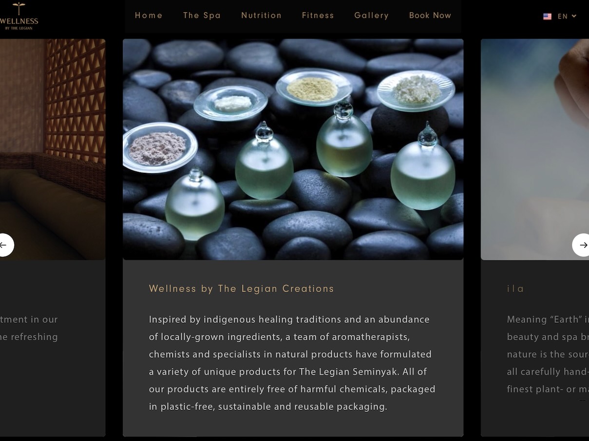Open the Home menu item
589x441 pixels.
(149, 16)
